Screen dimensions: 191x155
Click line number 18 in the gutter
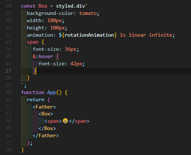[8, 6]
